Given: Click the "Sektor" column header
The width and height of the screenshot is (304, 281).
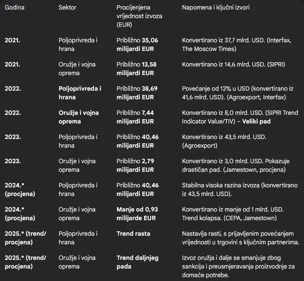Looking at the screenshot, I should (x=68, y=8).
